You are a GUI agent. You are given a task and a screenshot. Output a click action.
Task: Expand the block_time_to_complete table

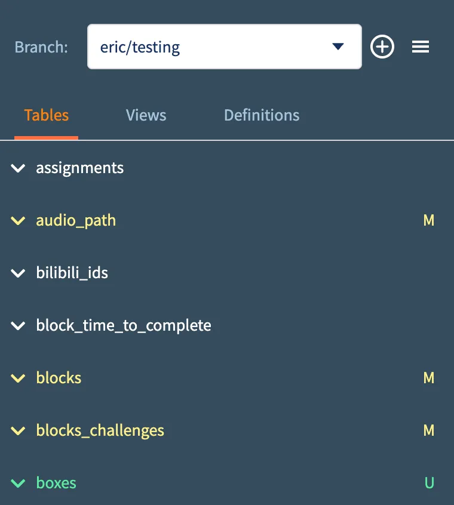tap(18, 325)
